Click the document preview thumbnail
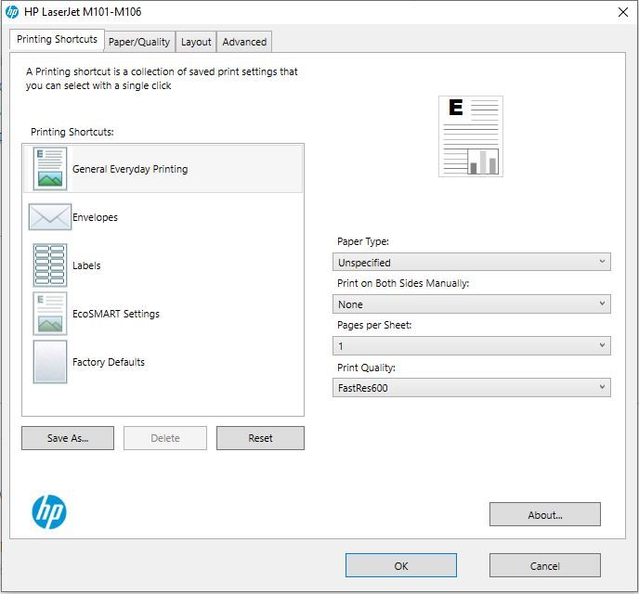Image resolution: width=639 pixels, height=594 pixels. click(471, 136)
